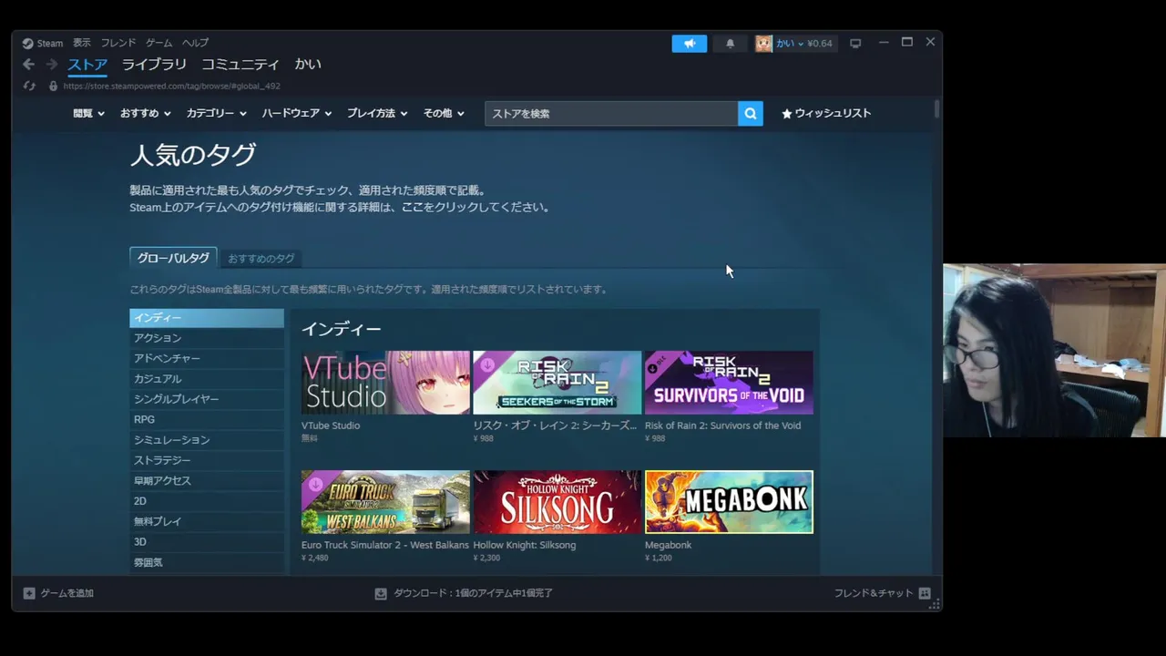Click the download status text in footer
The width and height of the screenshot is (1166, 656).
473,593
